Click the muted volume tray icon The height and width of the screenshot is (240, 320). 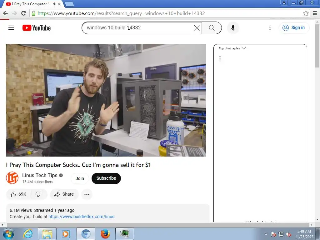point(288,234)
